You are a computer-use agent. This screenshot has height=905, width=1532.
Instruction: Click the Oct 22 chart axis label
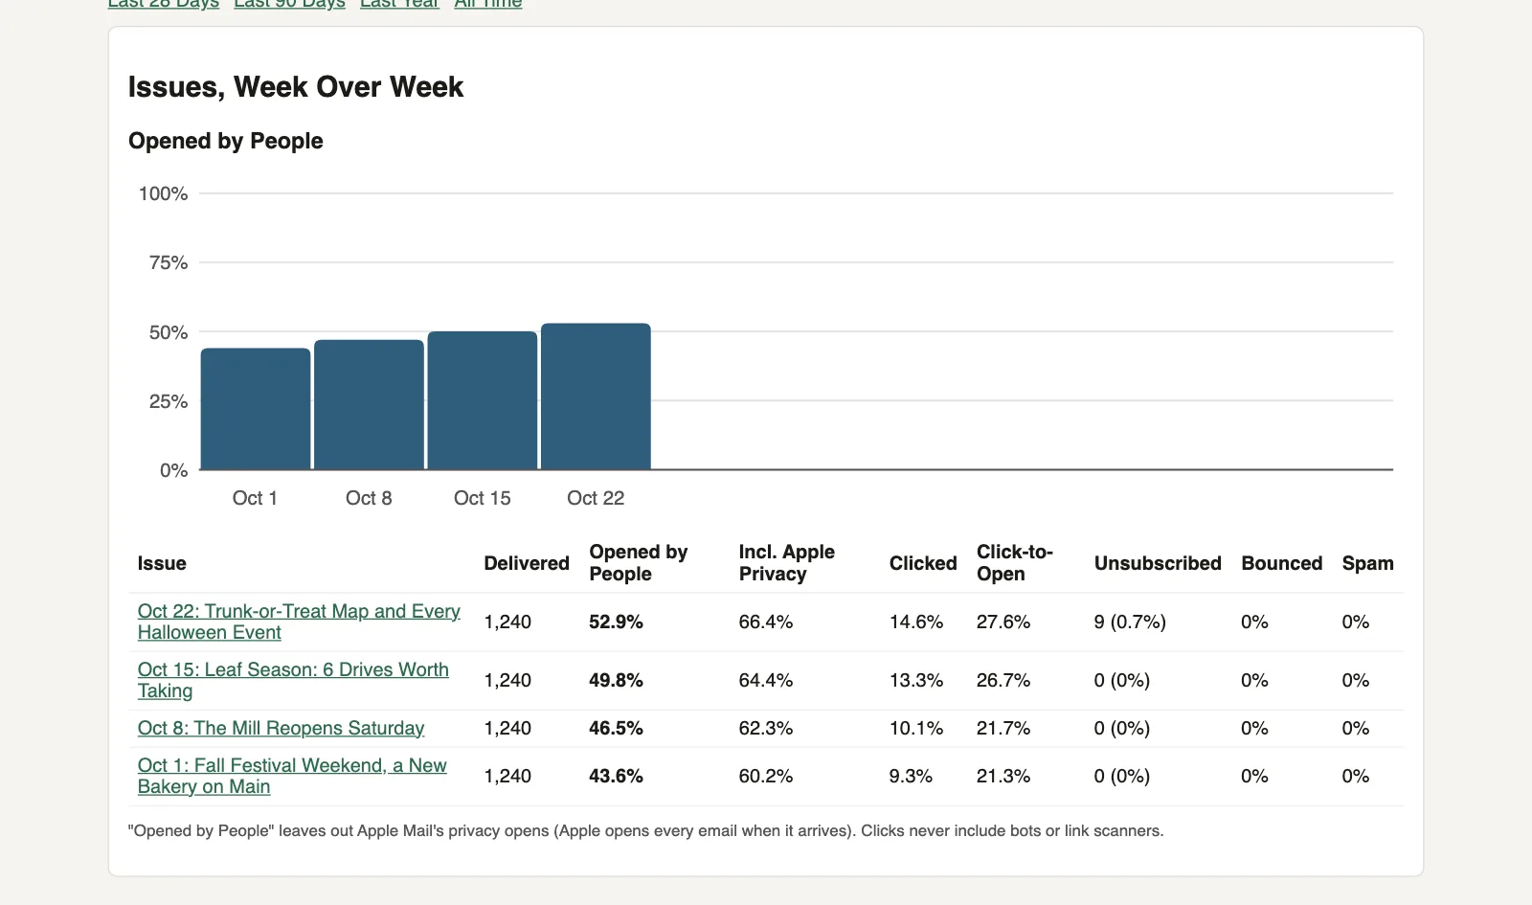pyautogui.click(x=596, y=498)
